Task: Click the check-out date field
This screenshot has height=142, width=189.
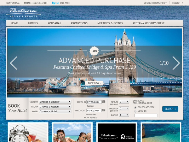Action: coord(94,110)
